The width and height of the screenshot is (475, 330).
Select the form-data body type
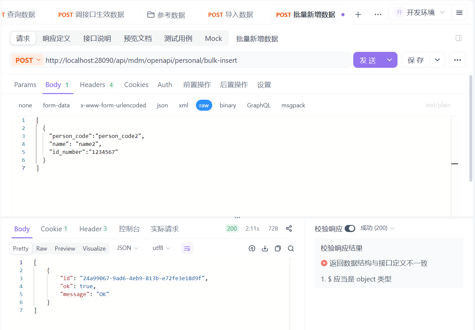[x=56, y=105]
